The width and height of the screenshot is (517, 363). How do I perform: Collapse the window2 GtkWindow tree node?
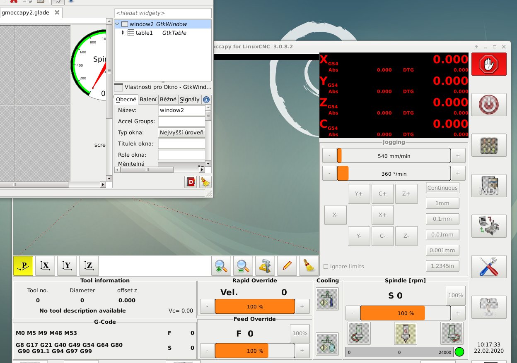pos(117,24)
